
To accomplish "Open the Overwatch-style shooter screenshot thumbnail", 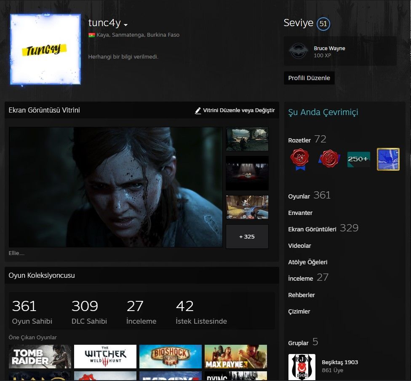I will [x=247, y=207].
